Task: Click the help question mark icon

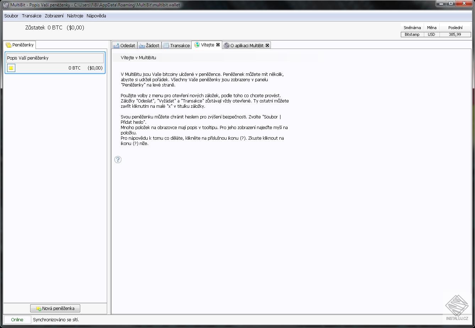Action: click(x=118, y=160)
